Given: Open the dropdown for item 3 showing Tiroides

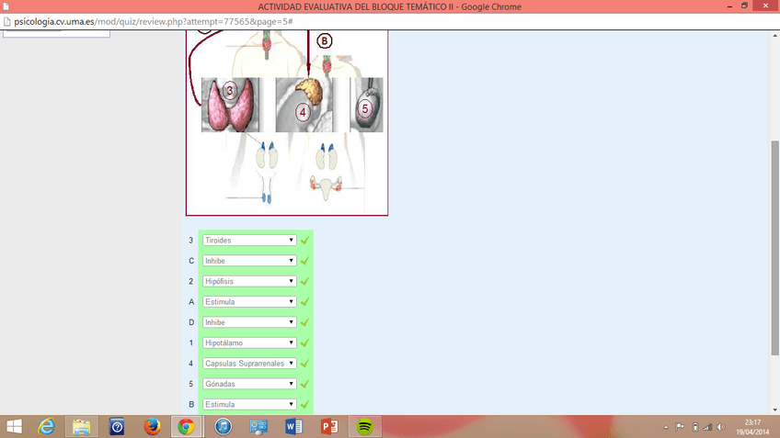Looking at the screenshot, I should tap(249, 241).
